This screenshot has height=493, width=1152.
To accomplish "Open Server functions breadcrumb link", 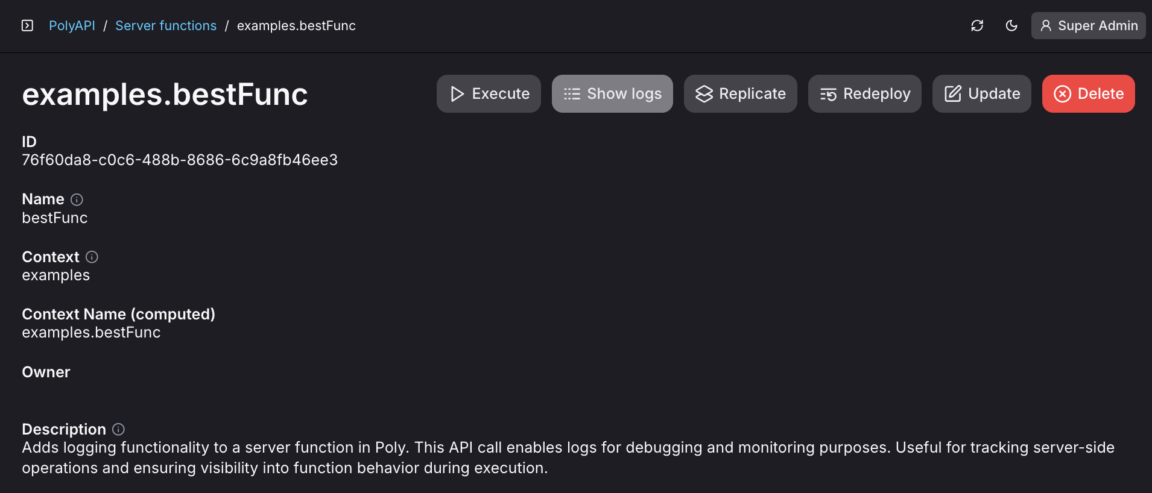I will pos(166,26).
